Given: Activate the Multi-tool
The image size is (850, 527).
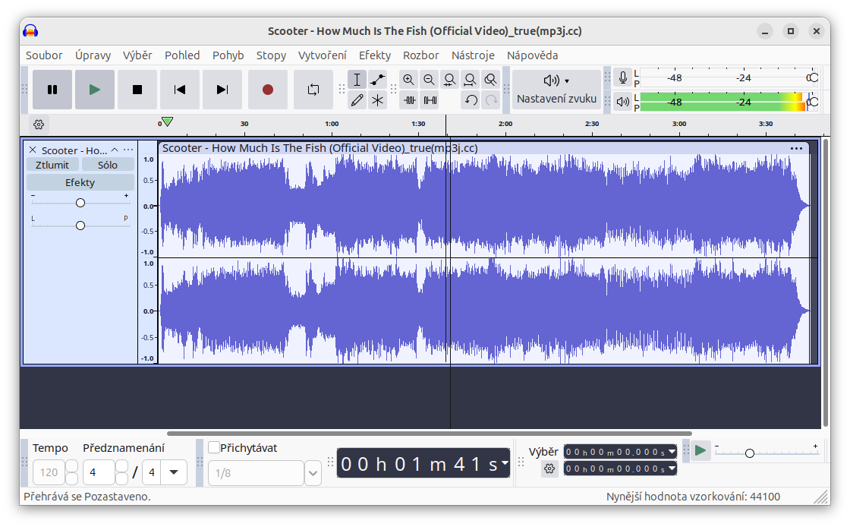Looking at the screenshot, I should coord(378,99).
